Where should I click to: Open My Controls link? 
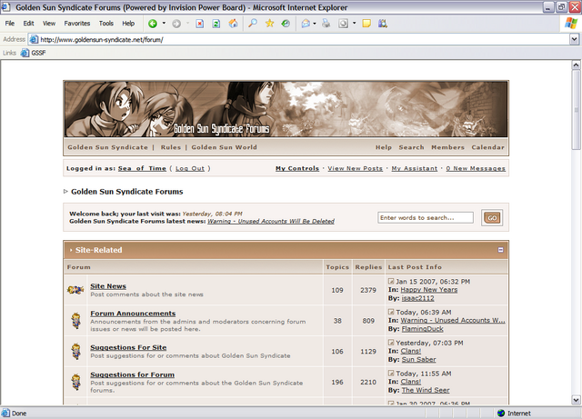(x=297, y=168)
